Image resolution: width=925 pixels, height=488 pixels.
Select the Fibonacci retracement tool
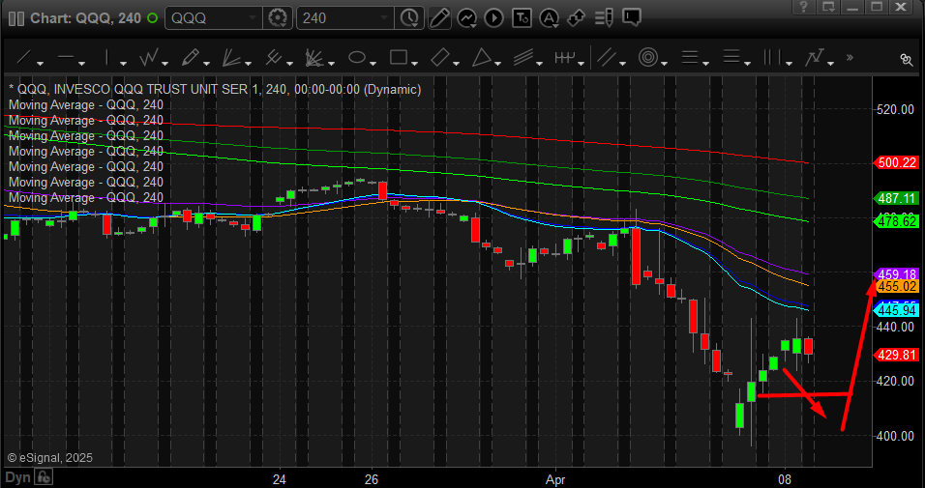[689, 58]
